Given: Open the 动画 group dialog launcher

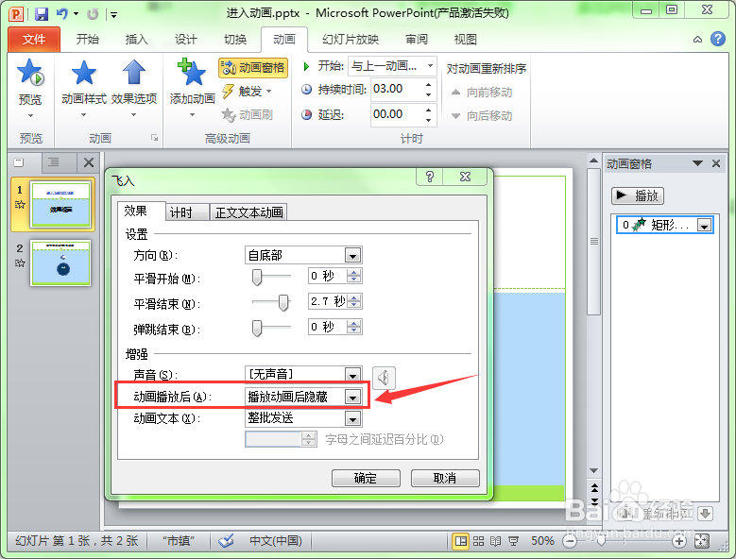Looking at the screenshot, I should (x=154, y=138).
